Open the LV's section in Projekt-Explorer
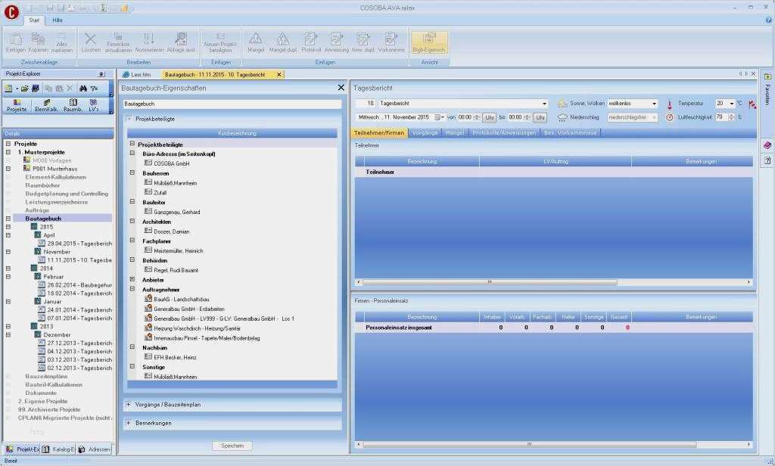 tap(94, 104)
